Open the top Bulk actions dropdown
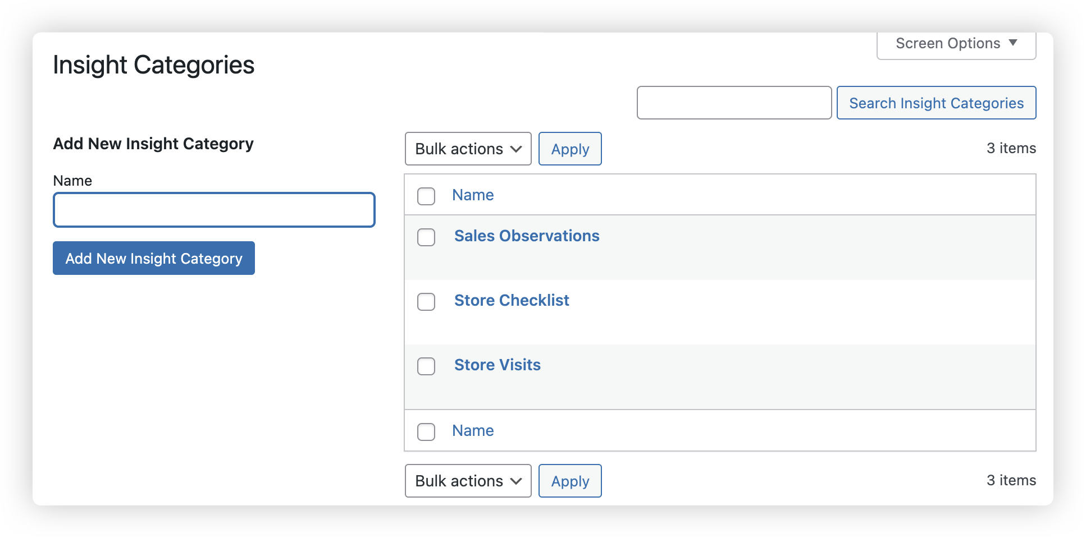 pos(468,149)
